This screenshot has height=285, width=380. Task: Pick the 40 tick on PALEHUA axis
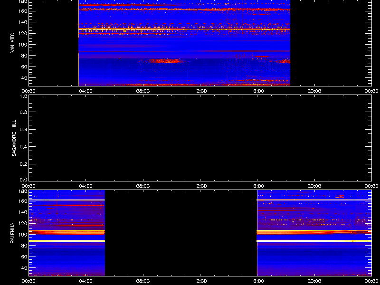pos(25,268)
